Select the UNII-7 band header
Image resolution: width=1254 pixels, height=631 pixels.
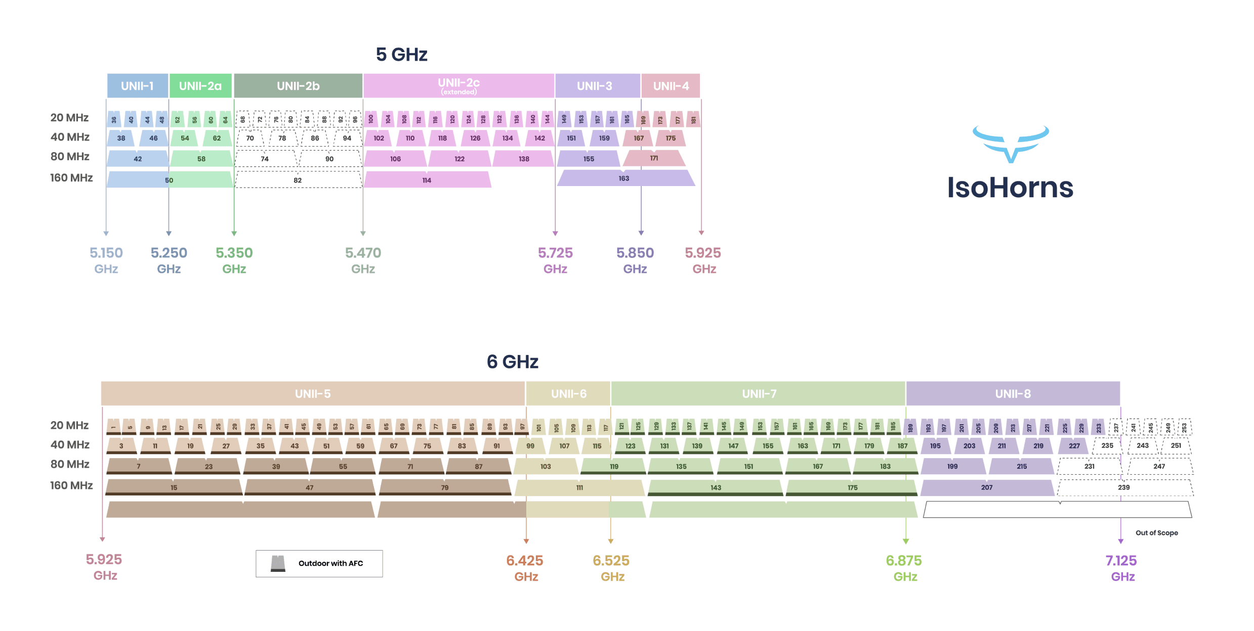point(758,393)
